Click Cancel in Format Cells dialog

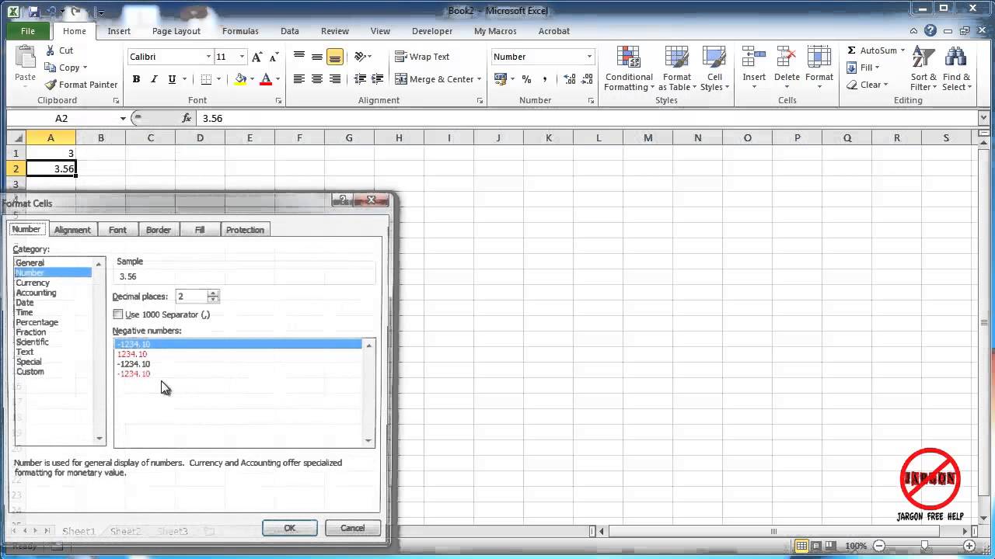[x=353, y=528]
